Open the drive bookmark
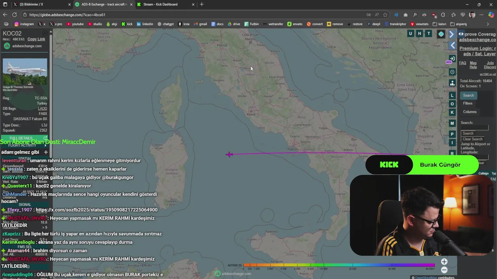 pos(234,24)
